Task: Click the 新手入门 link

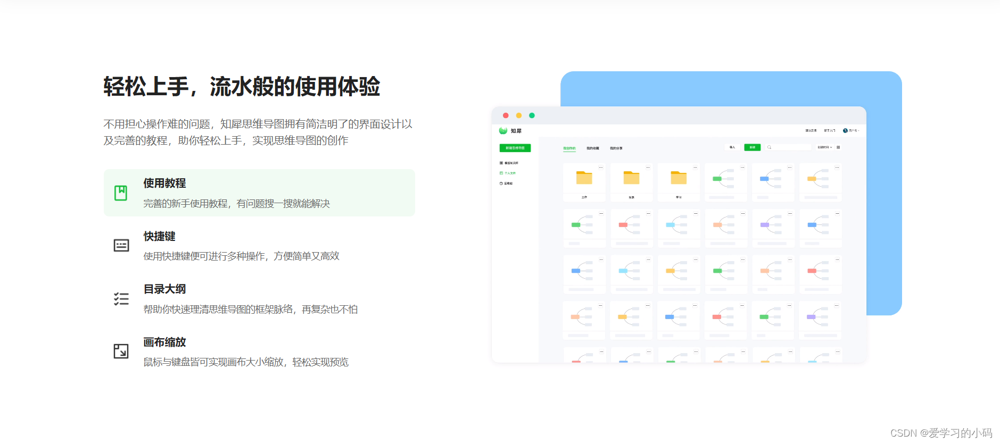Action: point(830,131)
